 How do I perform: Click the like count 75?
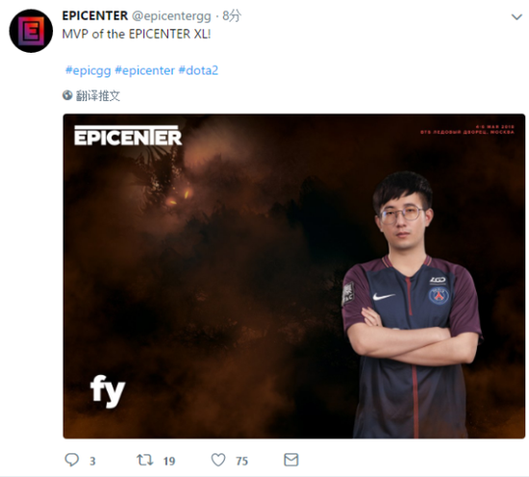click(241, 462)
